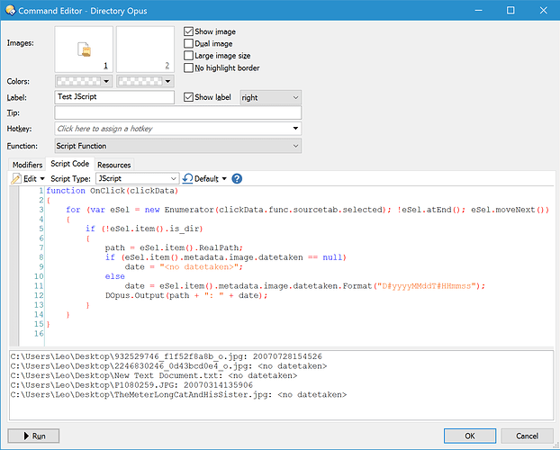Click output line for TheMeterLongCatAndHisSister.jpg
The image size is (560, 450).
[x=178, y=394]
